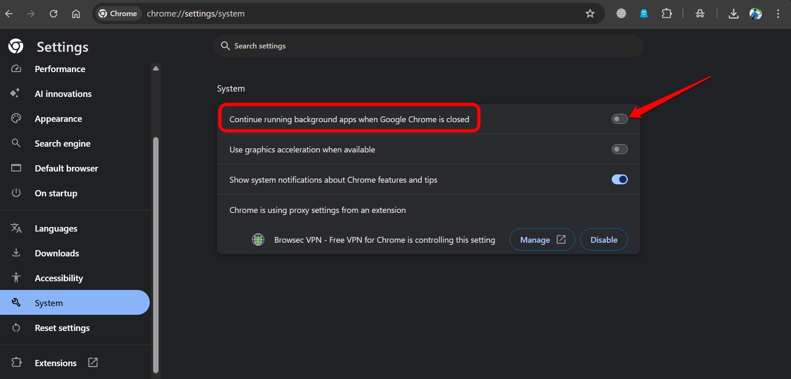Image resolution: width=791 pixels, height=379 pixels.
Task: Select Search engine in settings sidebar
Action: pyautogui.click(x=62, y=144)
